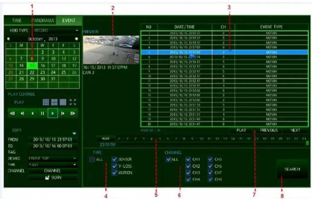Click NEXT to view next event page
Screen dimensions: 312x199
click(295, 130)
